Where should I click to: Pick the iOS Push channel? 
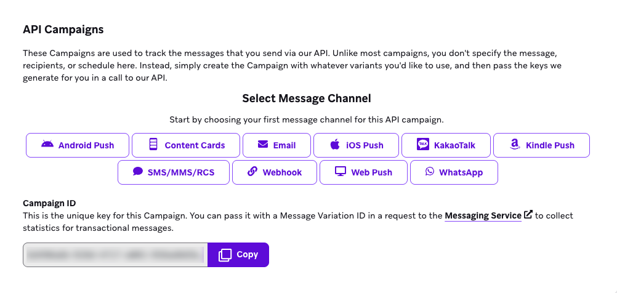click(356, 145)
